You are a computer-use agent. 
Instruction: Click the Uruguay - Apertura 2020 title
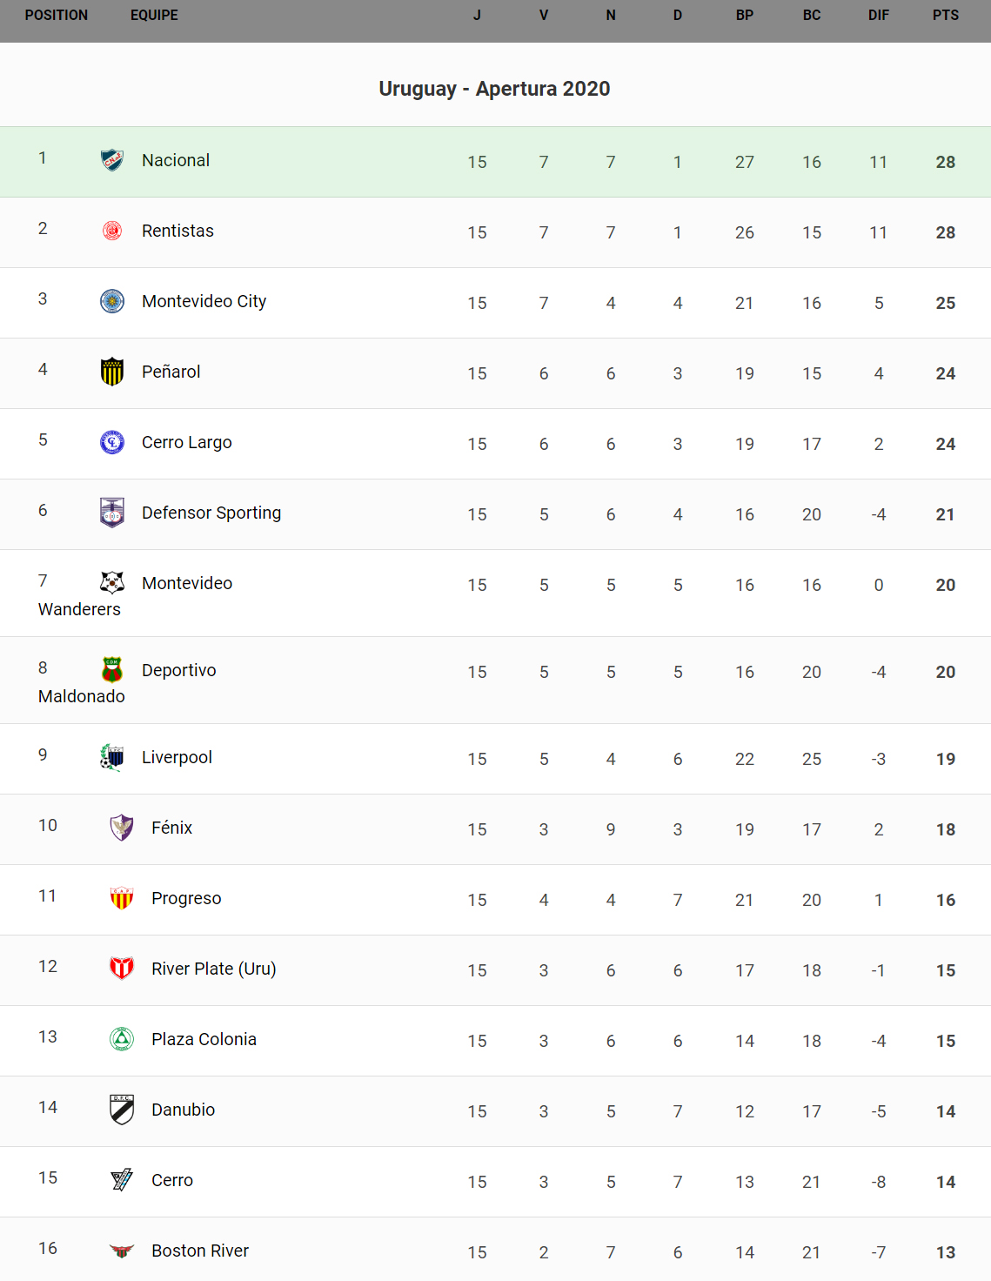(x=494, y=89)
